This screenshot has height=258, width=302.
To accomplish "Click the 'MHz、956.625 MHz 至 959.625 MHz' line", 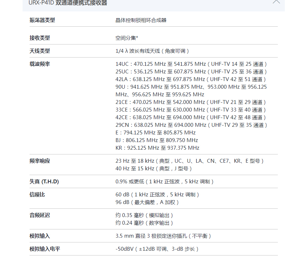I will 160,95.
